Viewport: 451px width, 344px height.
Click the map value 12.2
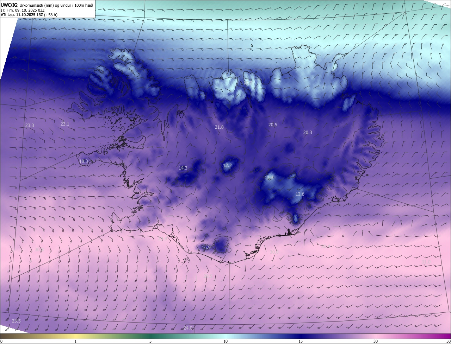click(x=227, y=166)
